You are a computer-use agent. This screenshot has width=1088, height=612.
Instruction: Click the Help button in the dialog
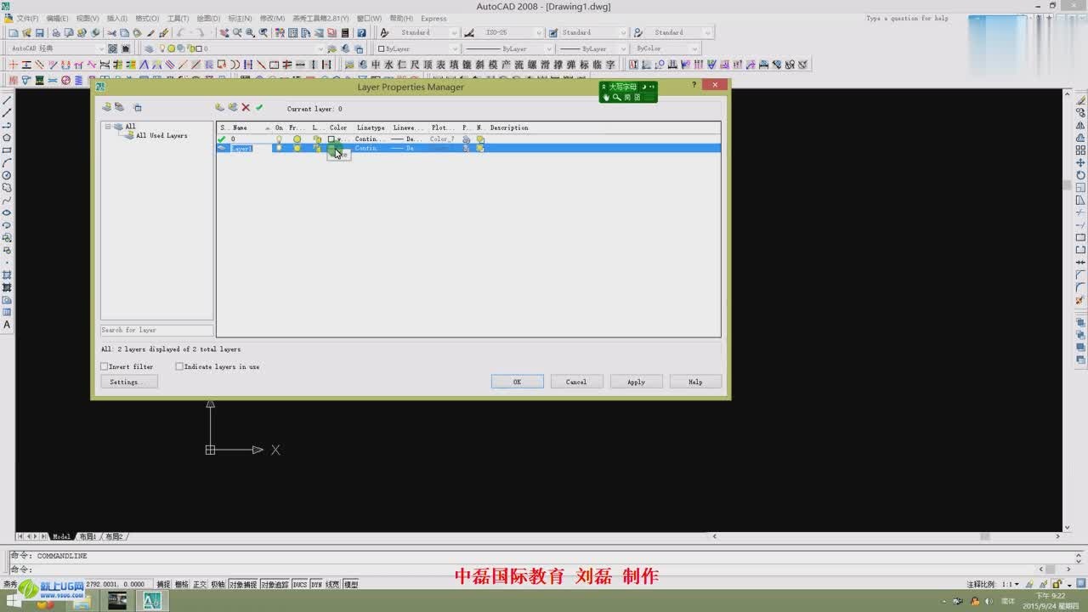coord(695,382)
